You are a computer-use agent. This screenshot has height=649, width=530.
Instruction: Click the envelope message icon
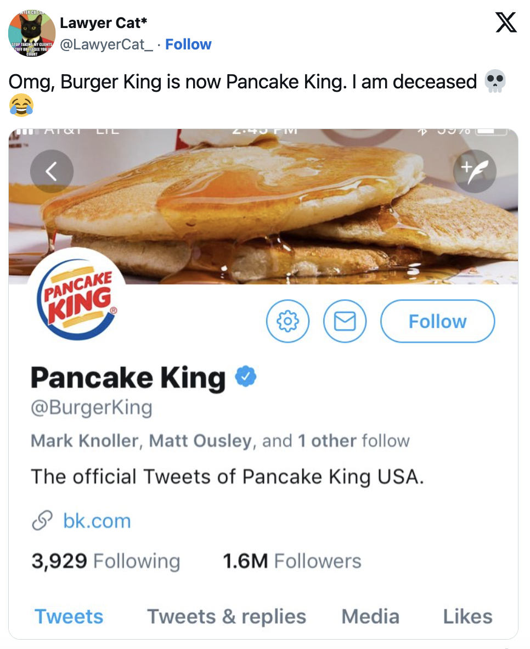click(345, 321)
